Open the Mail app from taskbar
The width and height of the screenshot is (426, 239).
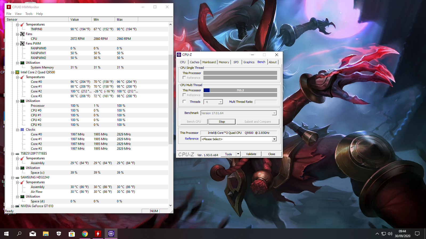32,234
